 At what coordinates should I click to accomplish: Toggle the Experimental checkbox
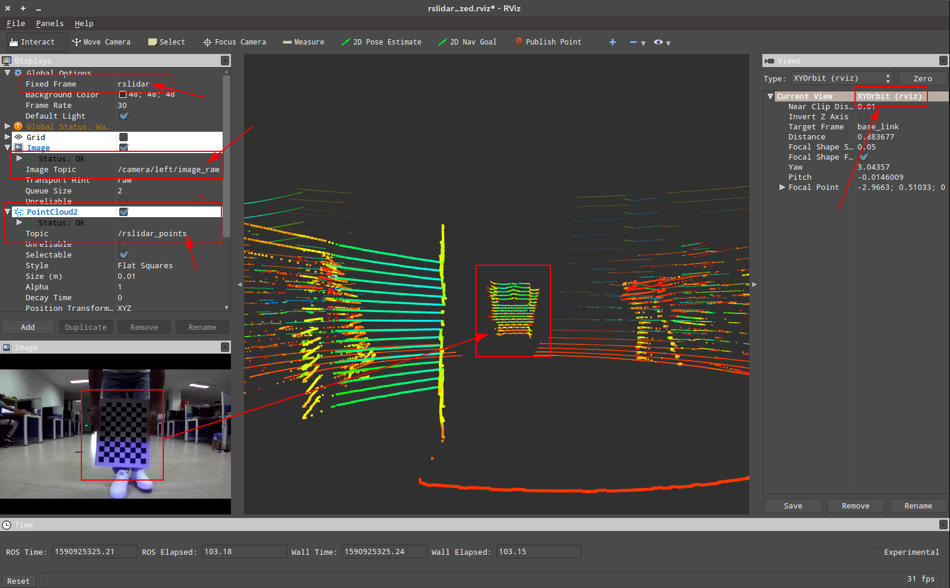click(875, 552)
